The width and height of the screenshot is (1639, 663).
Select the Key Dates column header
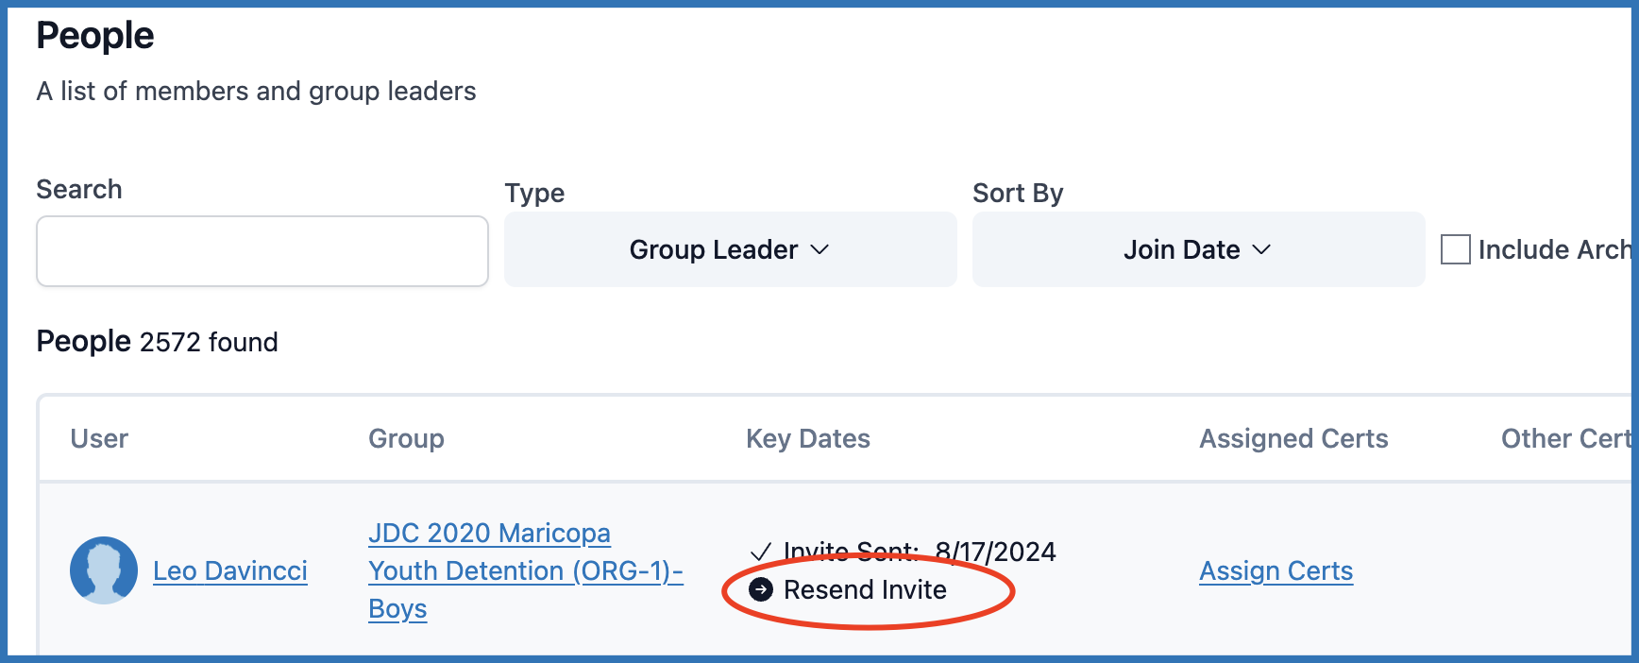[x=808, y=438]
